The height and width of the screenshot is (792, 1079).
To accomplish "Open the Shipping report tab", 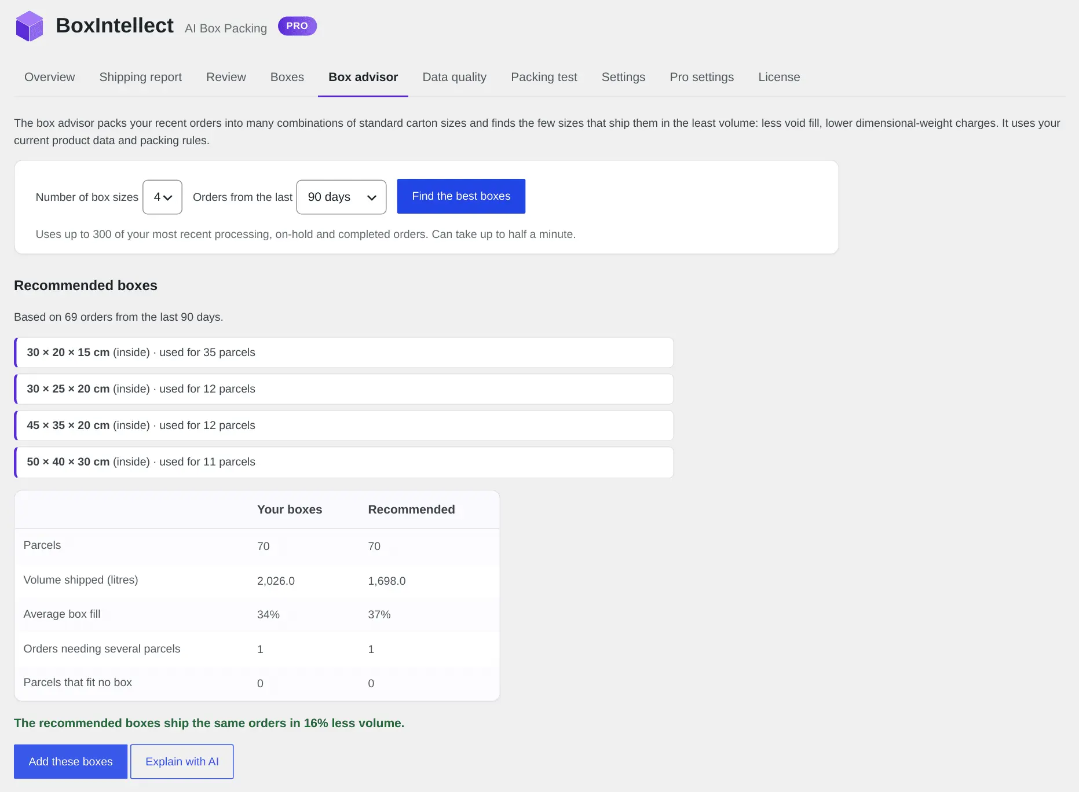I will coord(140,77).
